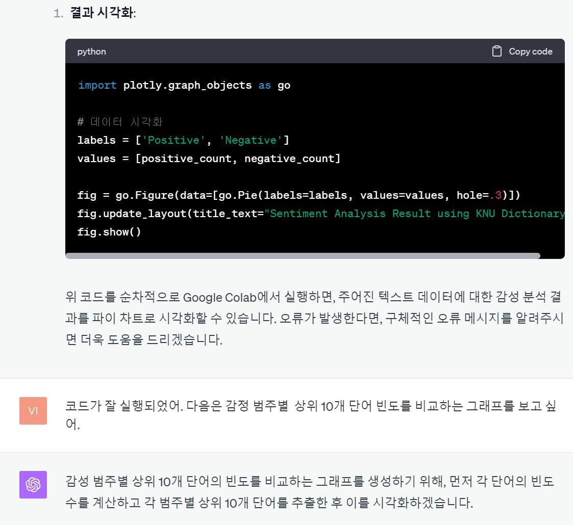Click the list number 1. marker
573x525 pixels.
click(59, 14)
